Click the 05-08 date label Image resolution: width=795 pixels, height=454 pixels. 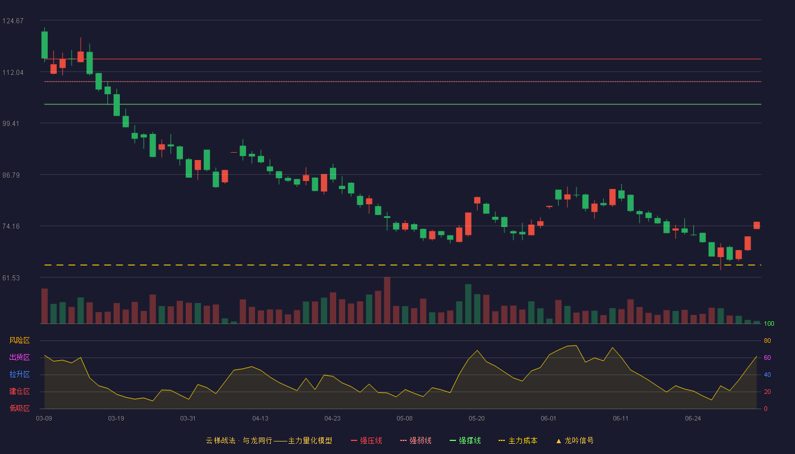click(404, 418)
